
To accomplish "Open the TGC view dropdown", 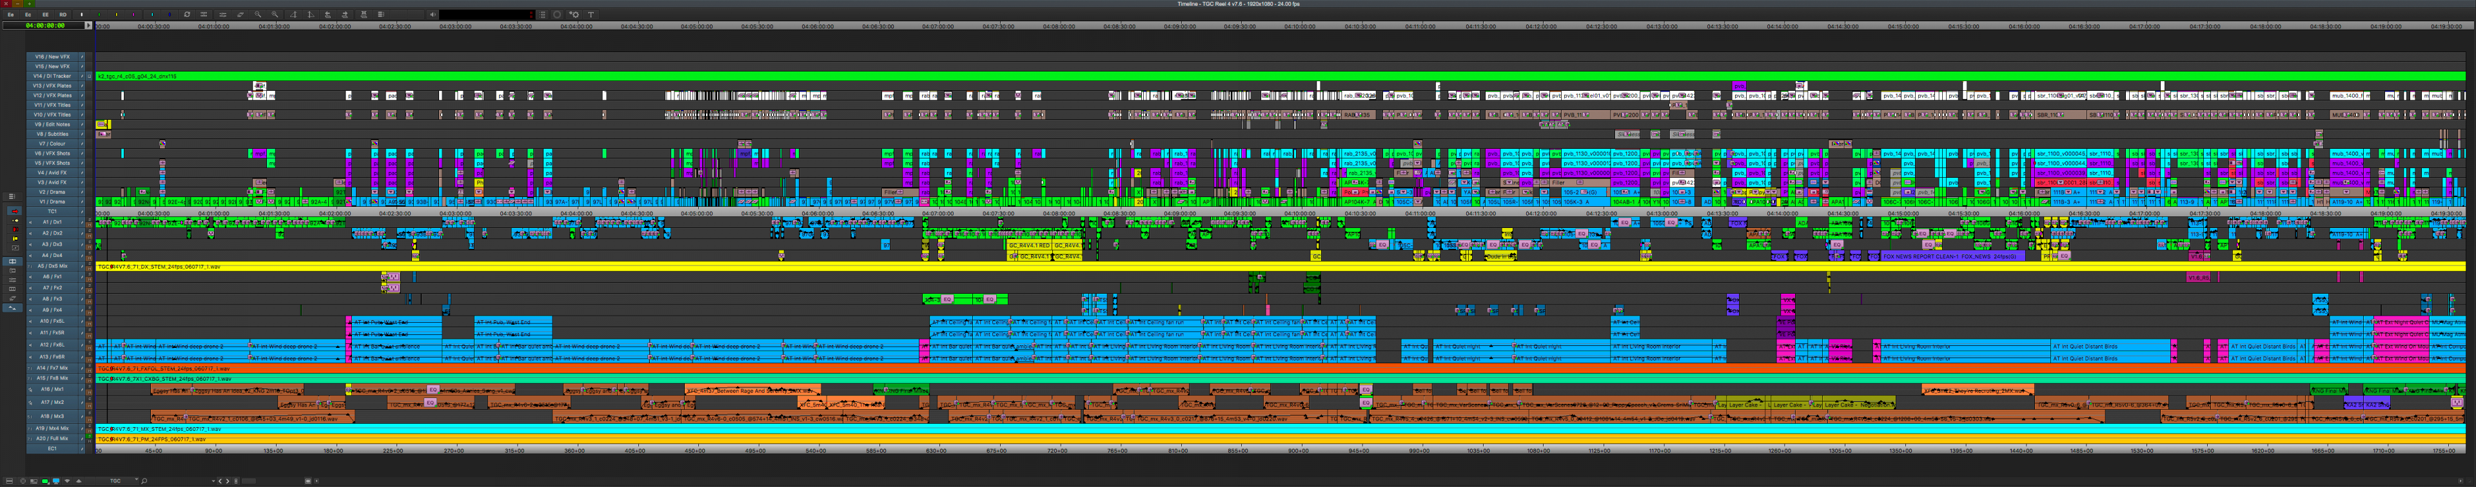I will pyautogui.click(x=117, y=481).
